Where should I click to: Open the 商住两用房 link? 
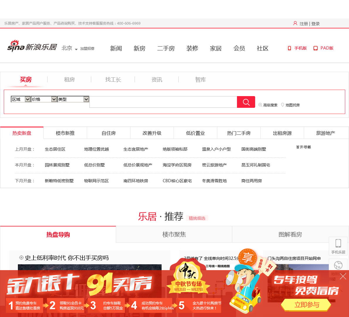pyautogui.click(x=252, y=181)
